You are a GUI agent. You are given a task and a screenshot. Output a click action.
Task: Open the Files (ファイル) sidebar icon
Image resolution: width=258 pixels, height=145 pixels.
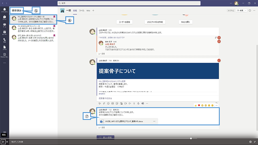click(4, 48)
